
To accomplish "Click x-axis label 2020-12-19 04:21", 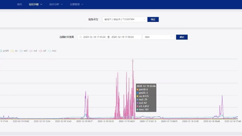I will point(127,122).
